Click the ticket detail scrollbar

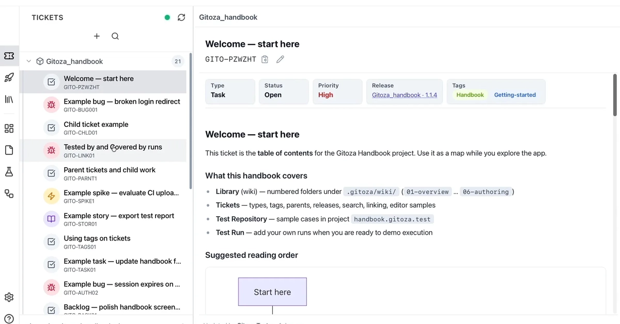(x=615, y=95)
